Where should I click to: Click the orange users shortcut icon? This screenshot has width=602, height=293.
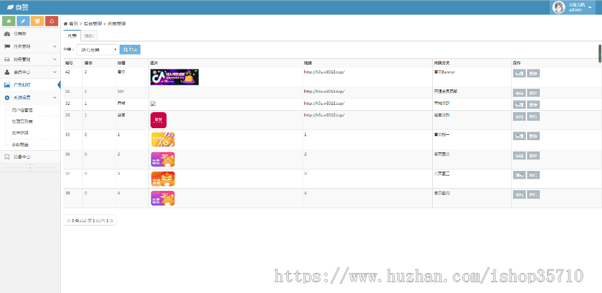(x=37, y=21)
